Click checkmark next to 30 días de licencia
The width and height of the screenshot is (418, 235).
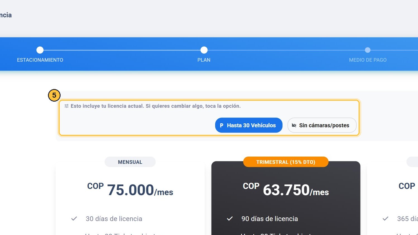[74, 219]
